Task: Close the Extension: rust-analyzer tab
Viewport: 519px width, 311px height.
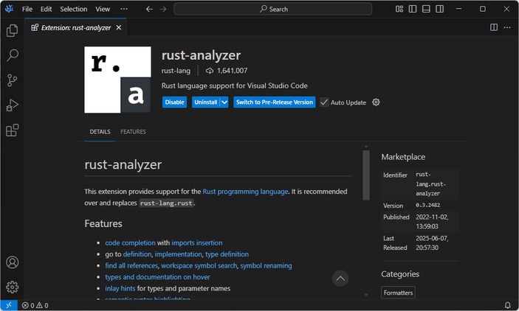Action: [x=119, y=28]
